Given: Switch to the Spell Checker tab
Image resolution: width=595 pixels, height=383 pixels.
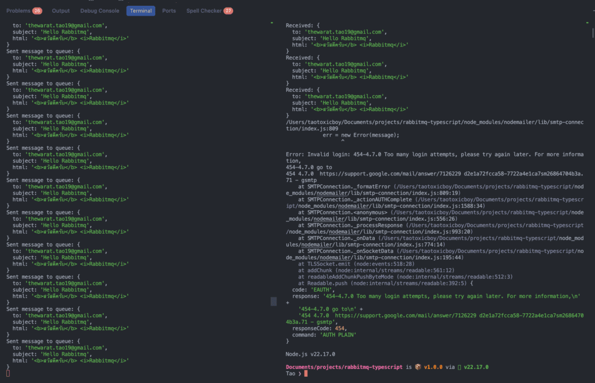Looking at the screenshot, I should pyautogui.click(x=204, y=10).
